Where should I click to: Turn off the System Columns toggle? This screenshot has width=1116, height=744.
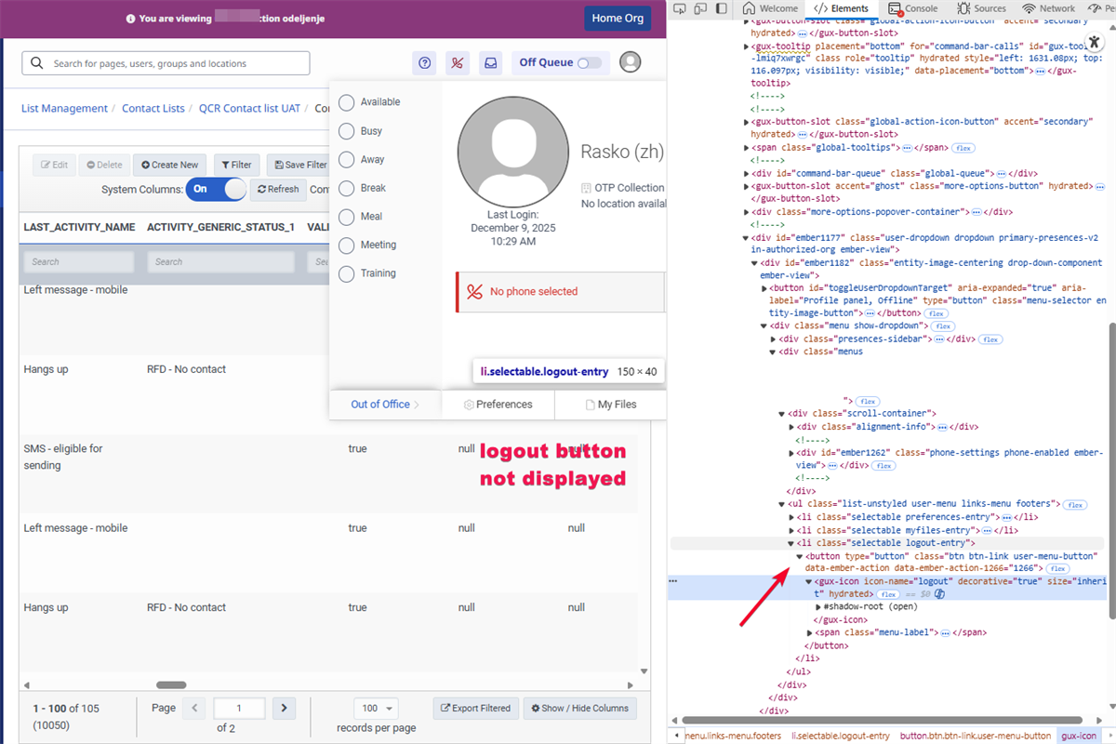coord(216,189)
